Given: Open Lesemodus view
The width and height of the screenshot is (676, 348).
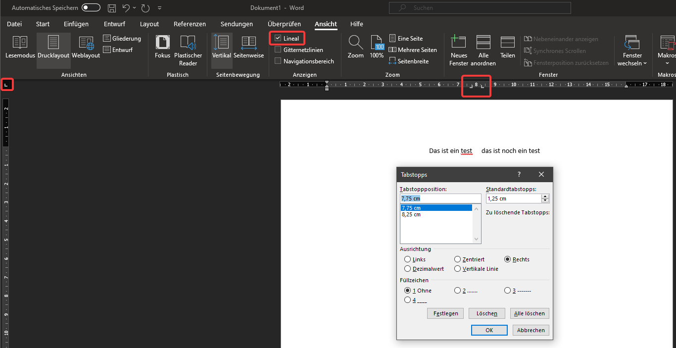Looking at the screenshot, I should click(20, 48).
